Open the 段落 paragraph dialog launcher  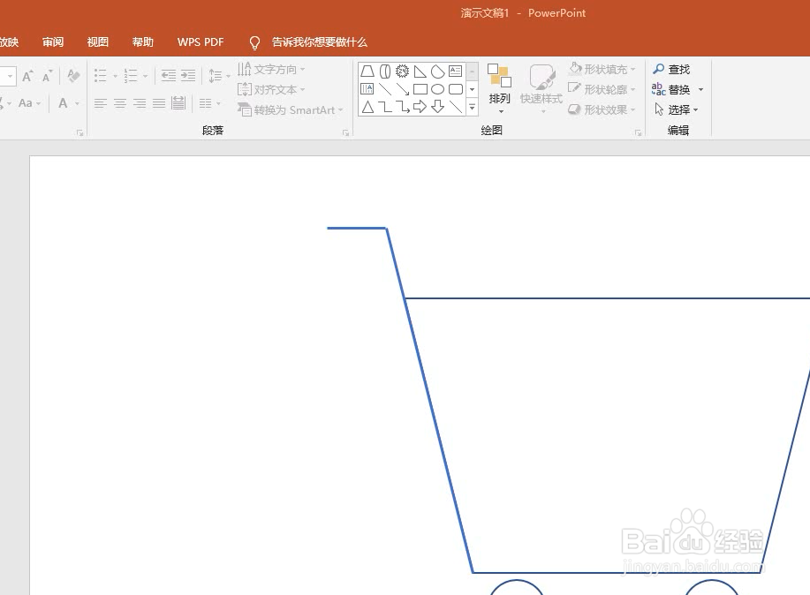pos(345,132)
